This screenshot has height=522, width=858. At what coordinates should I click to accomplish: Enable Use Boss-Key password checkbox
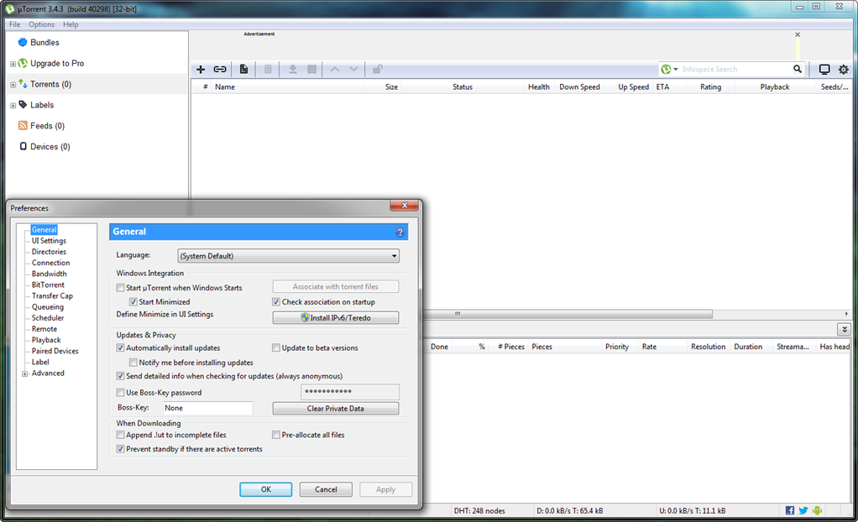(x=120, y=392)
